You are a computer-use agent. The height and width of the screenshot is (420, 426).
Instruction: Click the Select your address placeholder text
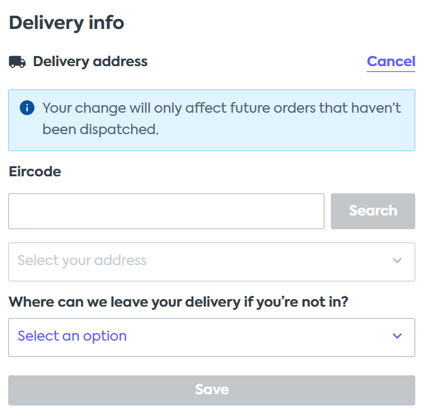pyautogui.click(x=82, y=260)
